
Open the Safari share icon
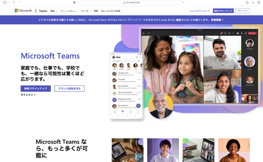click(247, 2)
